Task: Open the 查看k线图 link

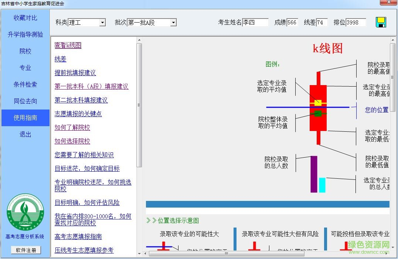Action: pos(67,45)
